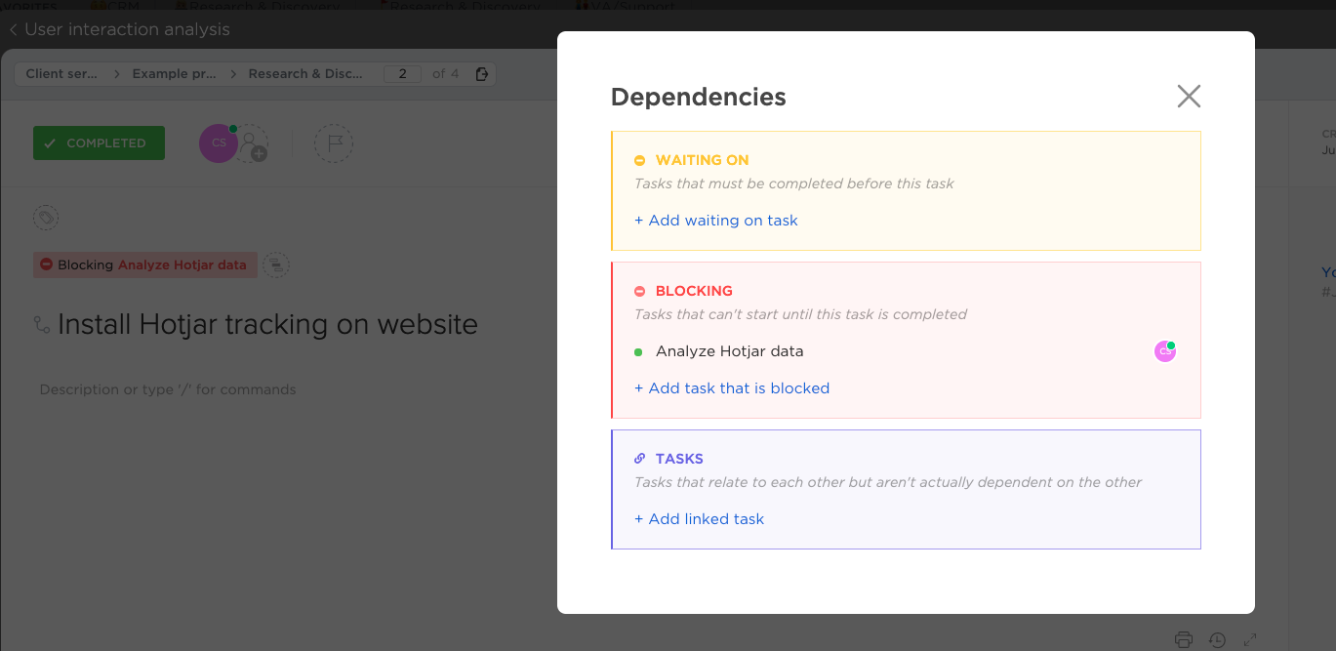Open the tags icon

pos(46,218)
